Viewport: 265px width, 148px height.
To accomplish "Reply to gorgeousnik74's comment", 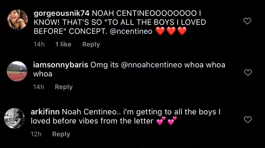I will [x=91, y=44].
